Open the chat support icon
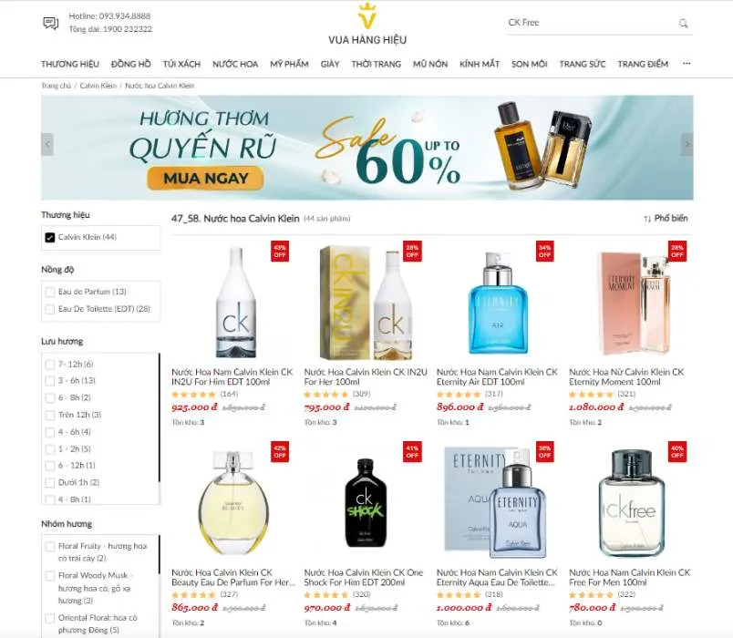733x638 pixels. tap(50, 23)
